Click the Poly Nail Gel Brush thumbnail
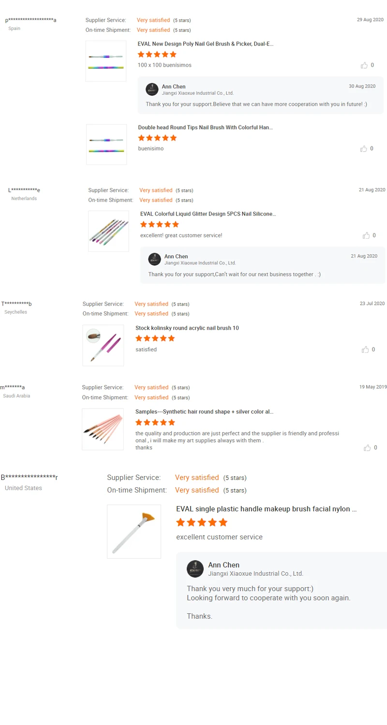Image resolution: width=387 pixels, height=725 pixels. (106, 61)
